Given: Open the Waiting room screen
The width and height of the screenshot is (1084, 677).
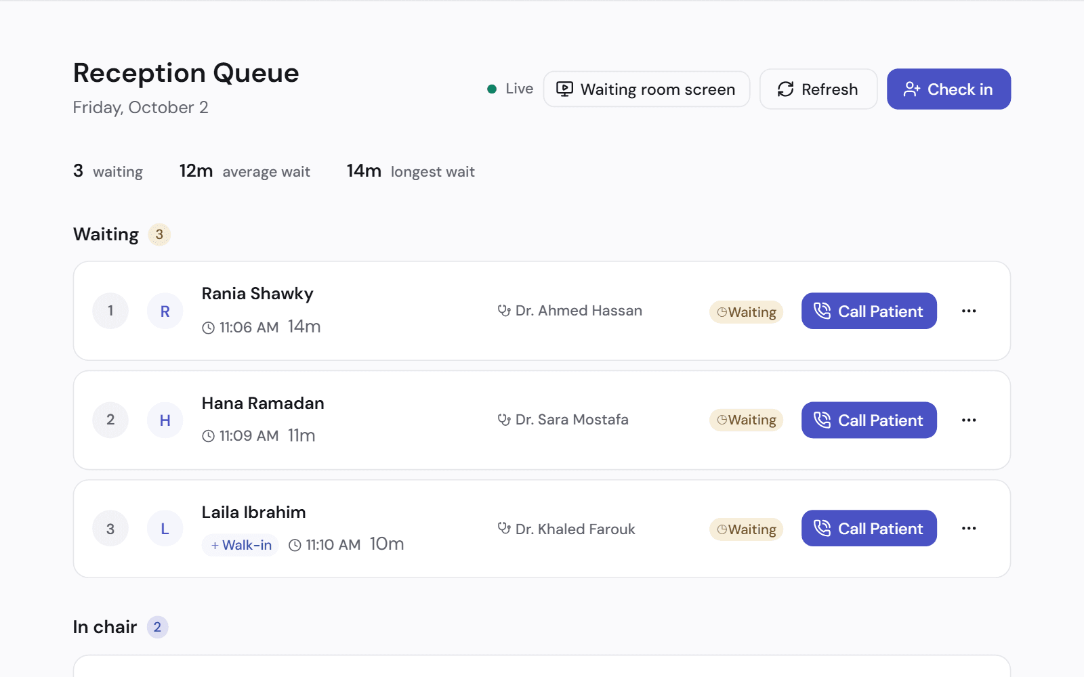Looking at the screenshot, I should (x=646, y=89).
